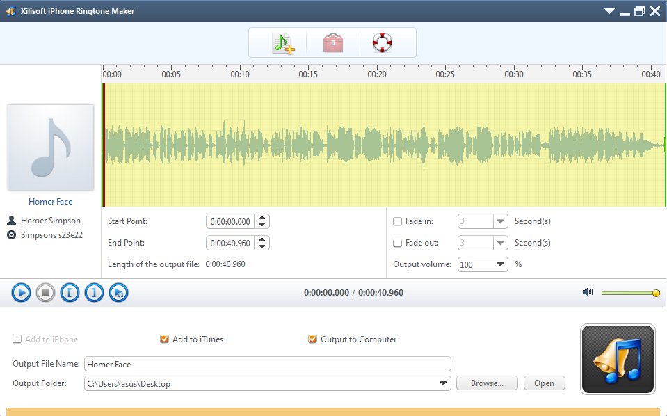Start conversion with the bell ringtone button

tap(618, 360)
